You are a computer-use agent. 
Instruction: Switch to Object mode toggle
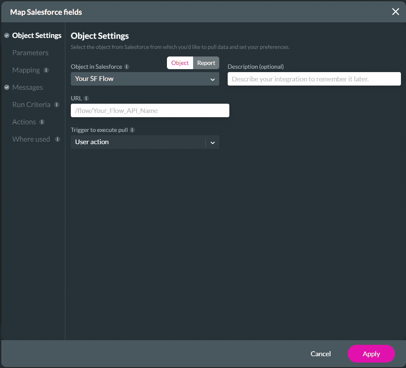[x=180, y=63]
